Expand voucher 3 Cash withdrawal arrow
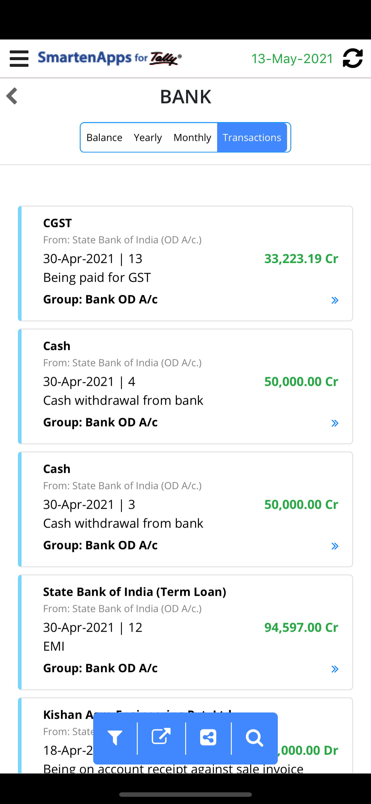The height and width of the screenshot is (804, 371). pos(335,546)
